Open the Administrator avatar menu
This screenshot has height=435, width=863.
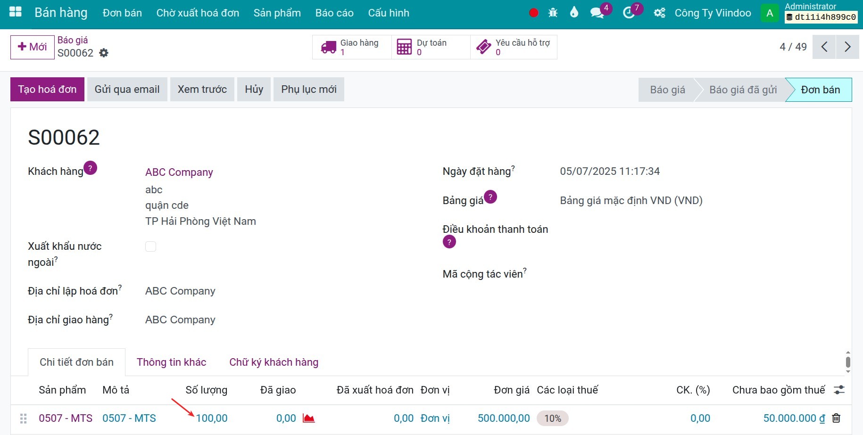(x=770, y=13)
